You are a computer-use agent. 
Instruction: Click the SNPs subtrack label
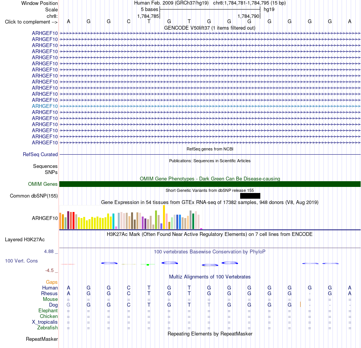[x=51, y=172]
